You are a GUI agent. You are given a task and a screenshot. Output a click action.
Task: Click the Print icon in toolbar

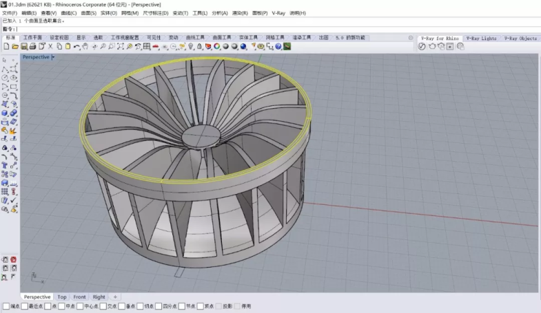tap(32, 47)
